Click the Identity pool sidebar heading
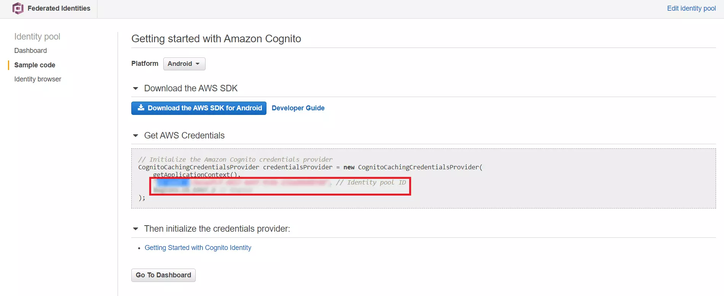 [x=37, y=37]
